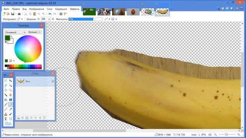Open the Правка menu

pyautogui.click(x=16, y=9)
